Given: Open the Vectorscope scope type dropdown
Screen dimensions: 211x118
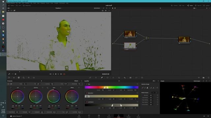Looking at the screenshot, I should [x=197, y=81].
